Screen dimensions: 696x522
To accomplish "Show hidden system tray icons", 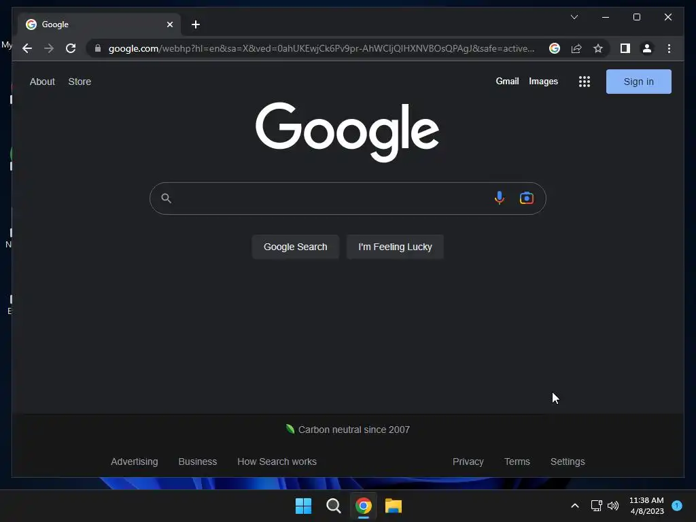I will coord(574,506).
